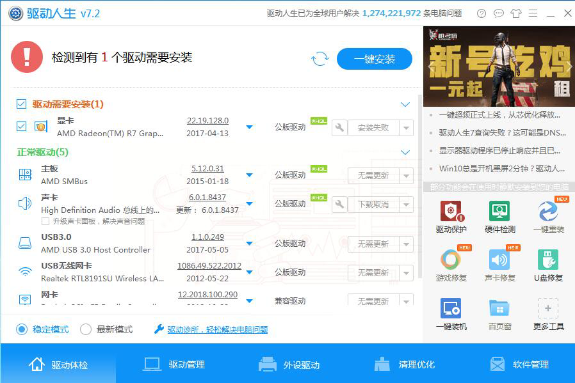This screenshot has height=383, width=575.
Task: Open the 硬件检测 tool
Action: (x=499, y=217)
